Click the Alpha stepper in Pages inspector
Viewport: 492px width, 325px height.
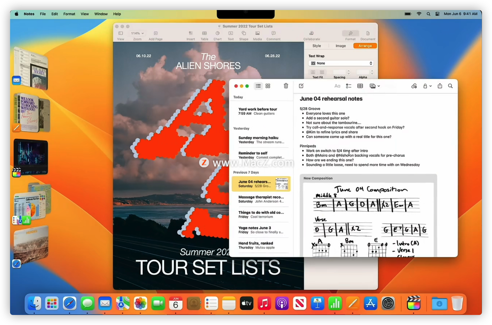point(372,72)
